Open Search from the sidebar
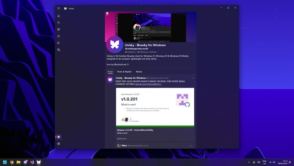The image size is (294, 166). [59, 23]
